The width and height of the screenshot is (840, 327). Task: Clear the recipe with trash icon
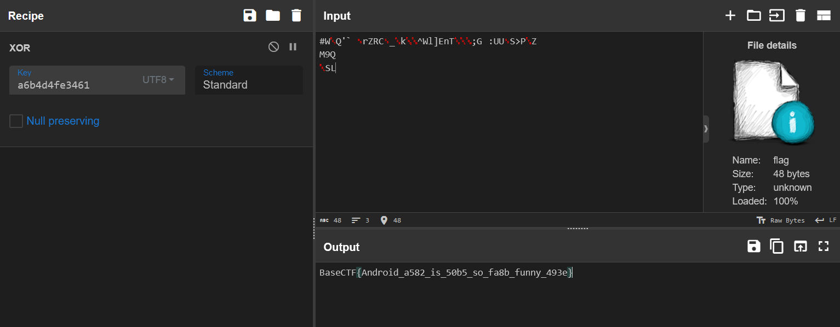pos(296,15)
